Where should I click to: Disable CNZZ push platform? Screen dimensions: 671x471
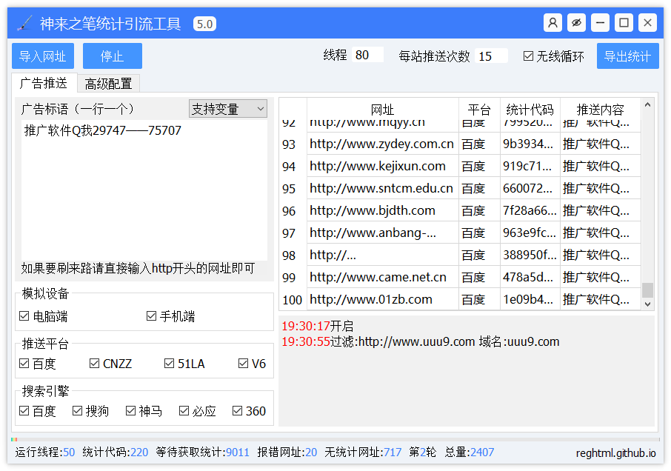[94, 363]
